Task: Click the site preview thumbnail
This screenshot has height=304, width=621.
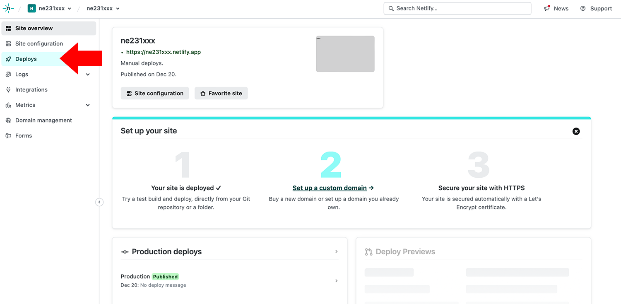Action: pos(345,54)
